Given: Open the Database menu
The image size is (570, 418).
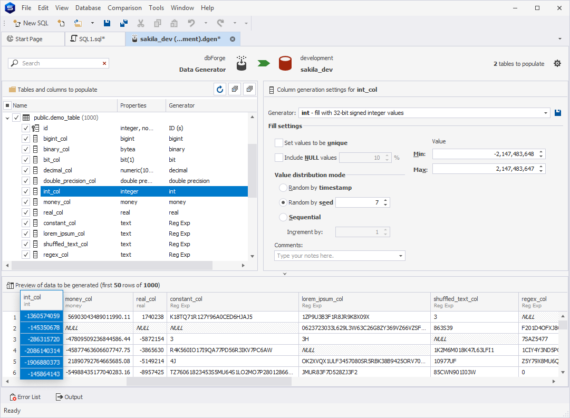Looking at the screenshot, I should point(88,8).
